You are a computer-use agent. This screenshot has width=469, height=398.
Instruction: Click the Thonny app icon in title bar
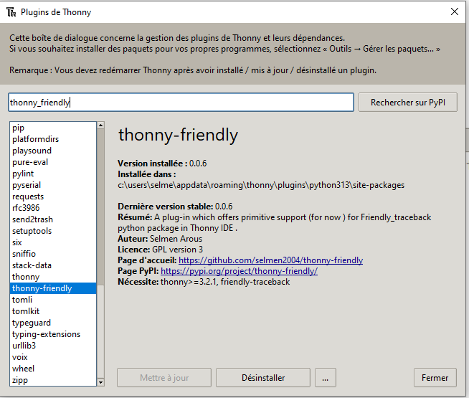[x=11, y=12]
